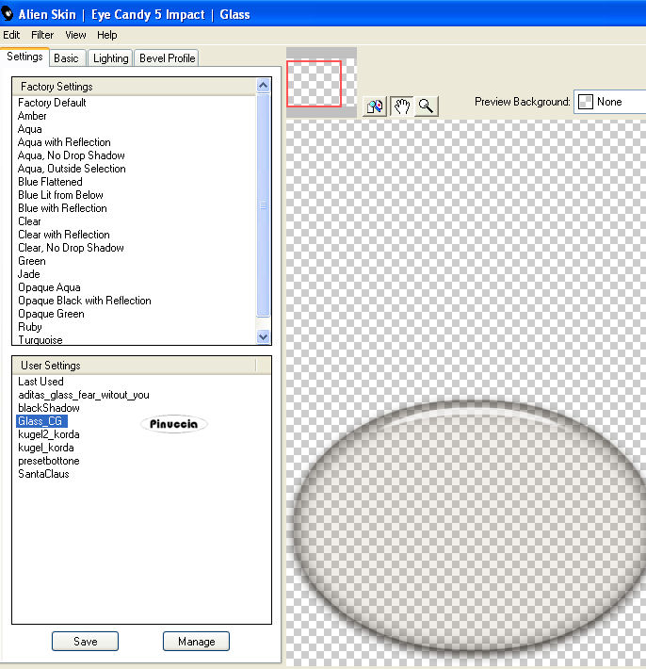
Task: Open the Help menu
Action: point(106,35)
